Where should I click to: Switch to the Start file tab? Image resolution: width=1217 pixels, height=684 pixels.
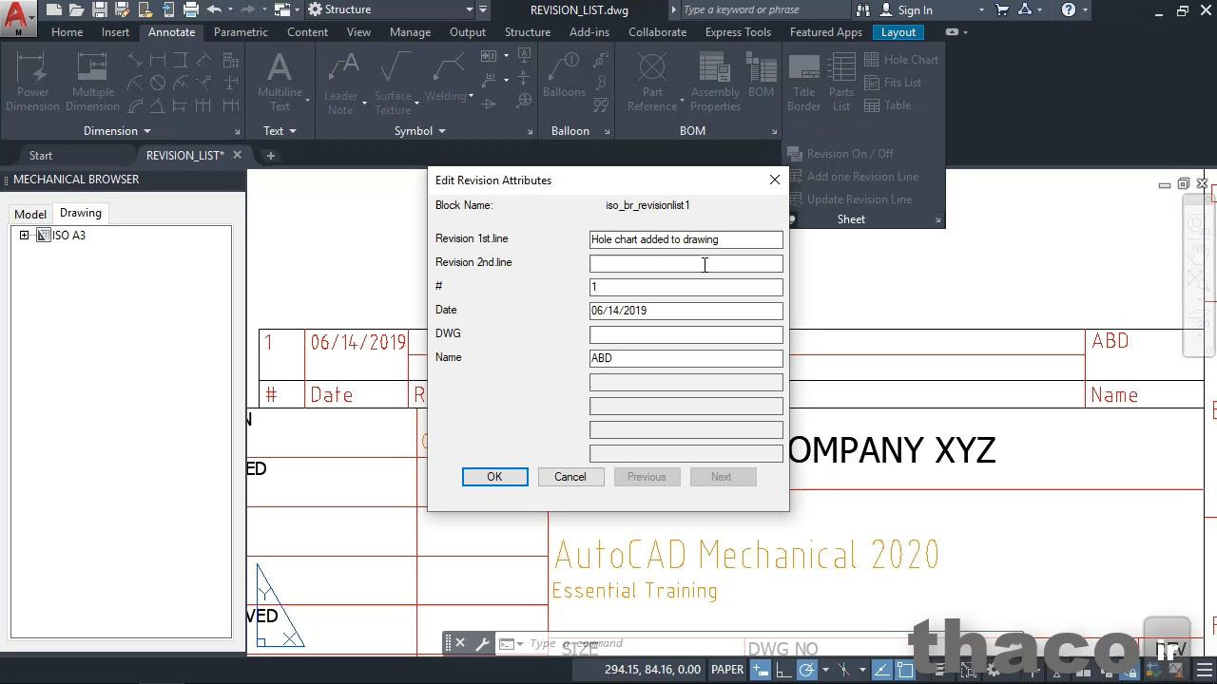point(41,156)
